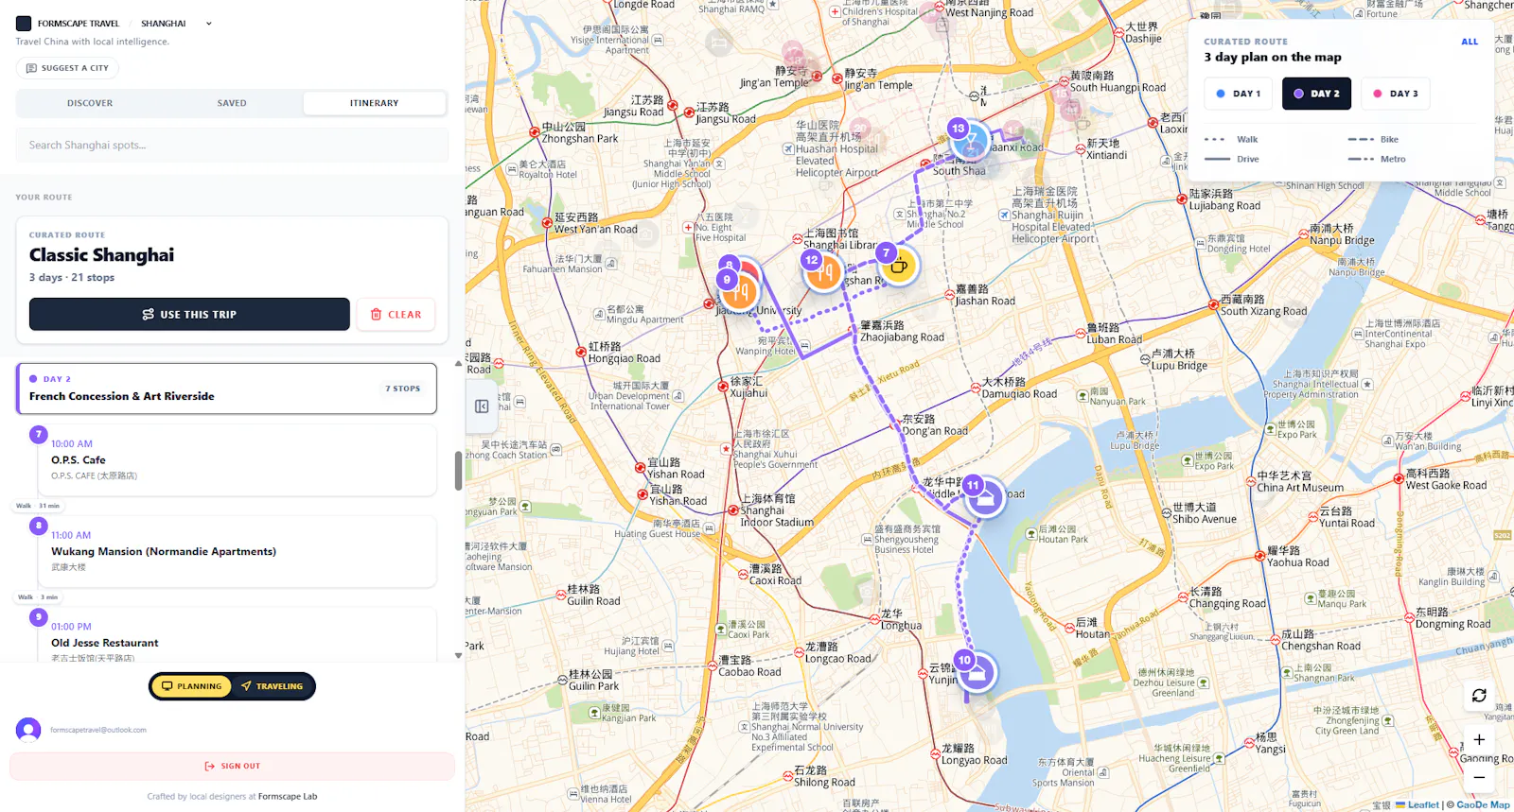Select Day 1 on the map
Image resolution: width=1514 pixels, height=812 pixels.
pyautogui.click(x=1239, y=94)
